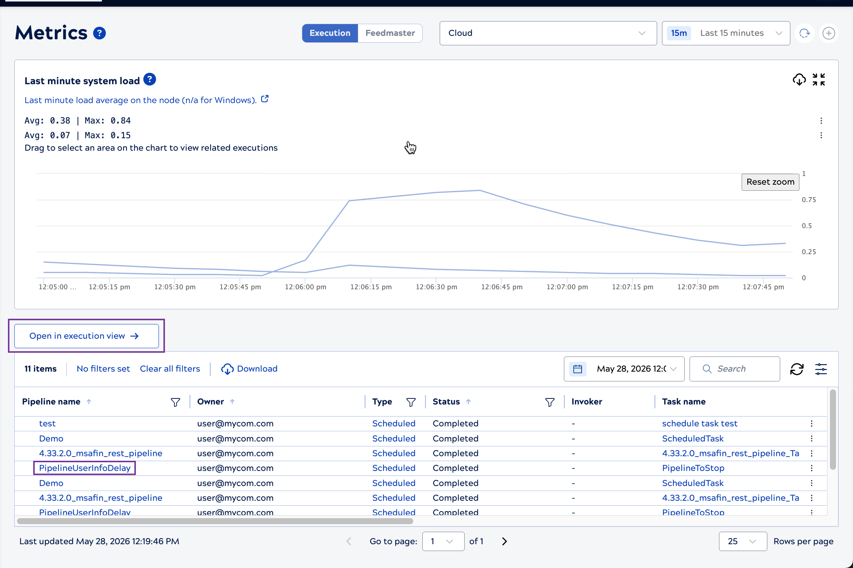Click the plus circle icon at top right
853x568 pixels.
(829, 33)
